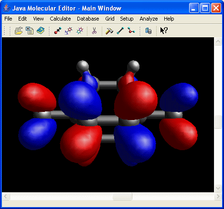Click the horizontal scrollbar thumb
The width and height of the screenshot is (224, 209).
pyautogui.click(x=122, y=196)
